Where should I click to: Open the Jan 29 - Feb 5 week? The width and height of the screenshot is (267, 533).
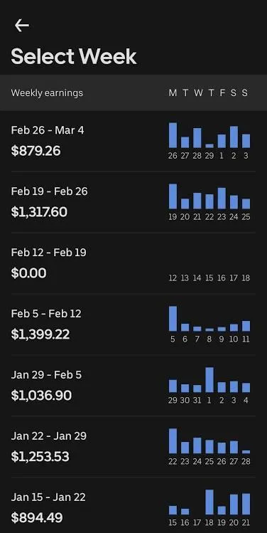tap(133, 386)
